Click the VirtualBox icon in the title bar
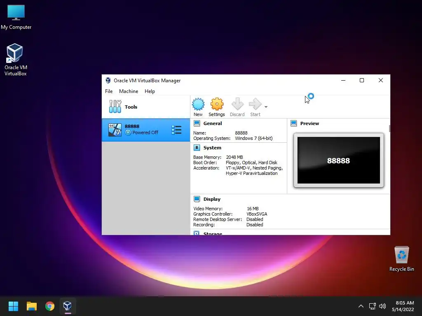422x316 pixels. tap(108, 80)
